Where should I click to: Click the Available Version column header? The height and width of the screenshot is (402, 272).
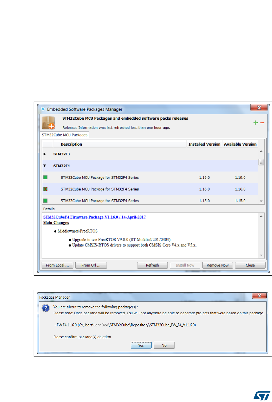[240, 144]
